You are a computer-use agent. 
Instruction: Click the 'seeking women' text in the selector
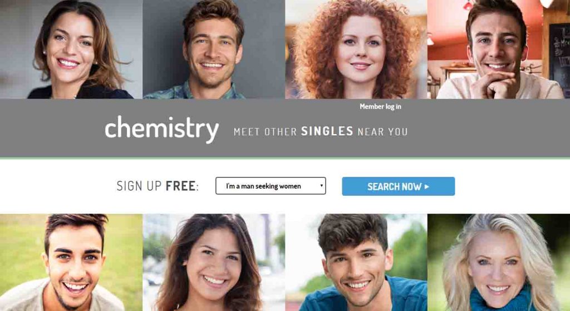click(278, 186)
